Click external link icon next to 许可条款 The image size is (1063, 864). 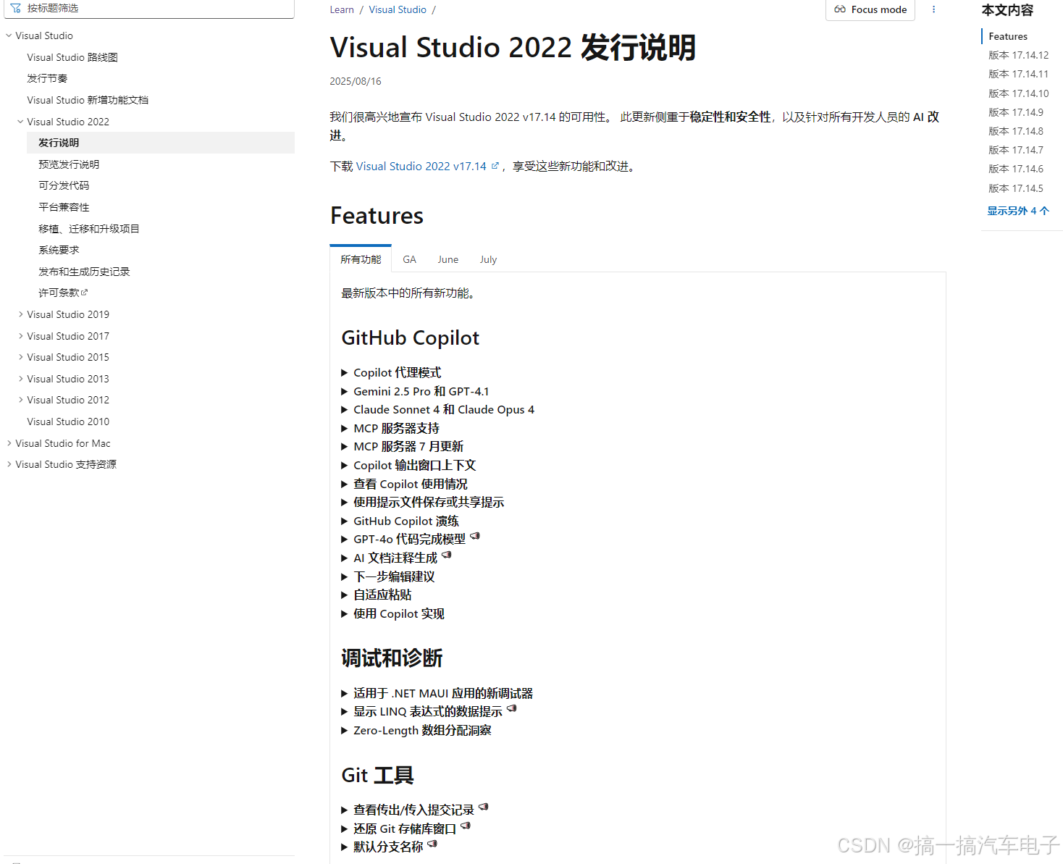85,293
